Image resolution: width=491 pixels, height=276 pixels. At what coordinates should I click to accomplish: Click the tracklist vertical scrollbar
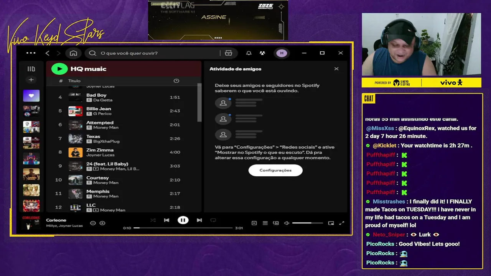point(199,103)
